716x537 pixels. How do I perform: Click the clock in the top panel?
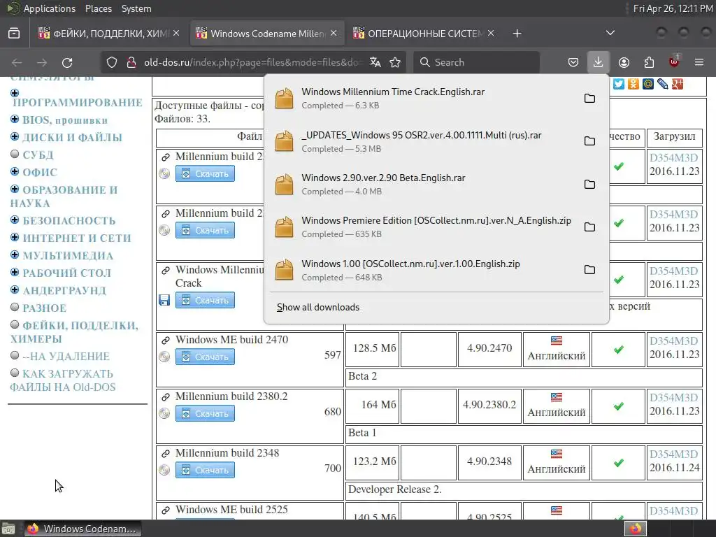tap(673, 8)
